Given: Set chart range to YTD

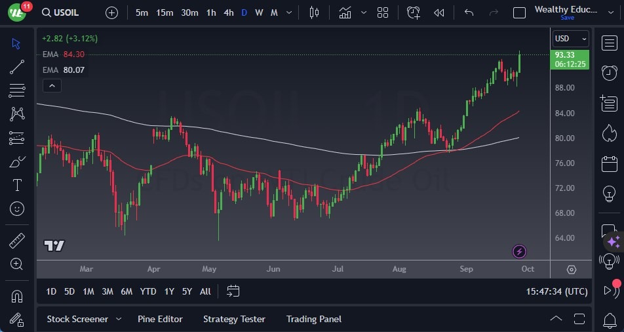Looking at the screenshot, I should point(148,291).
